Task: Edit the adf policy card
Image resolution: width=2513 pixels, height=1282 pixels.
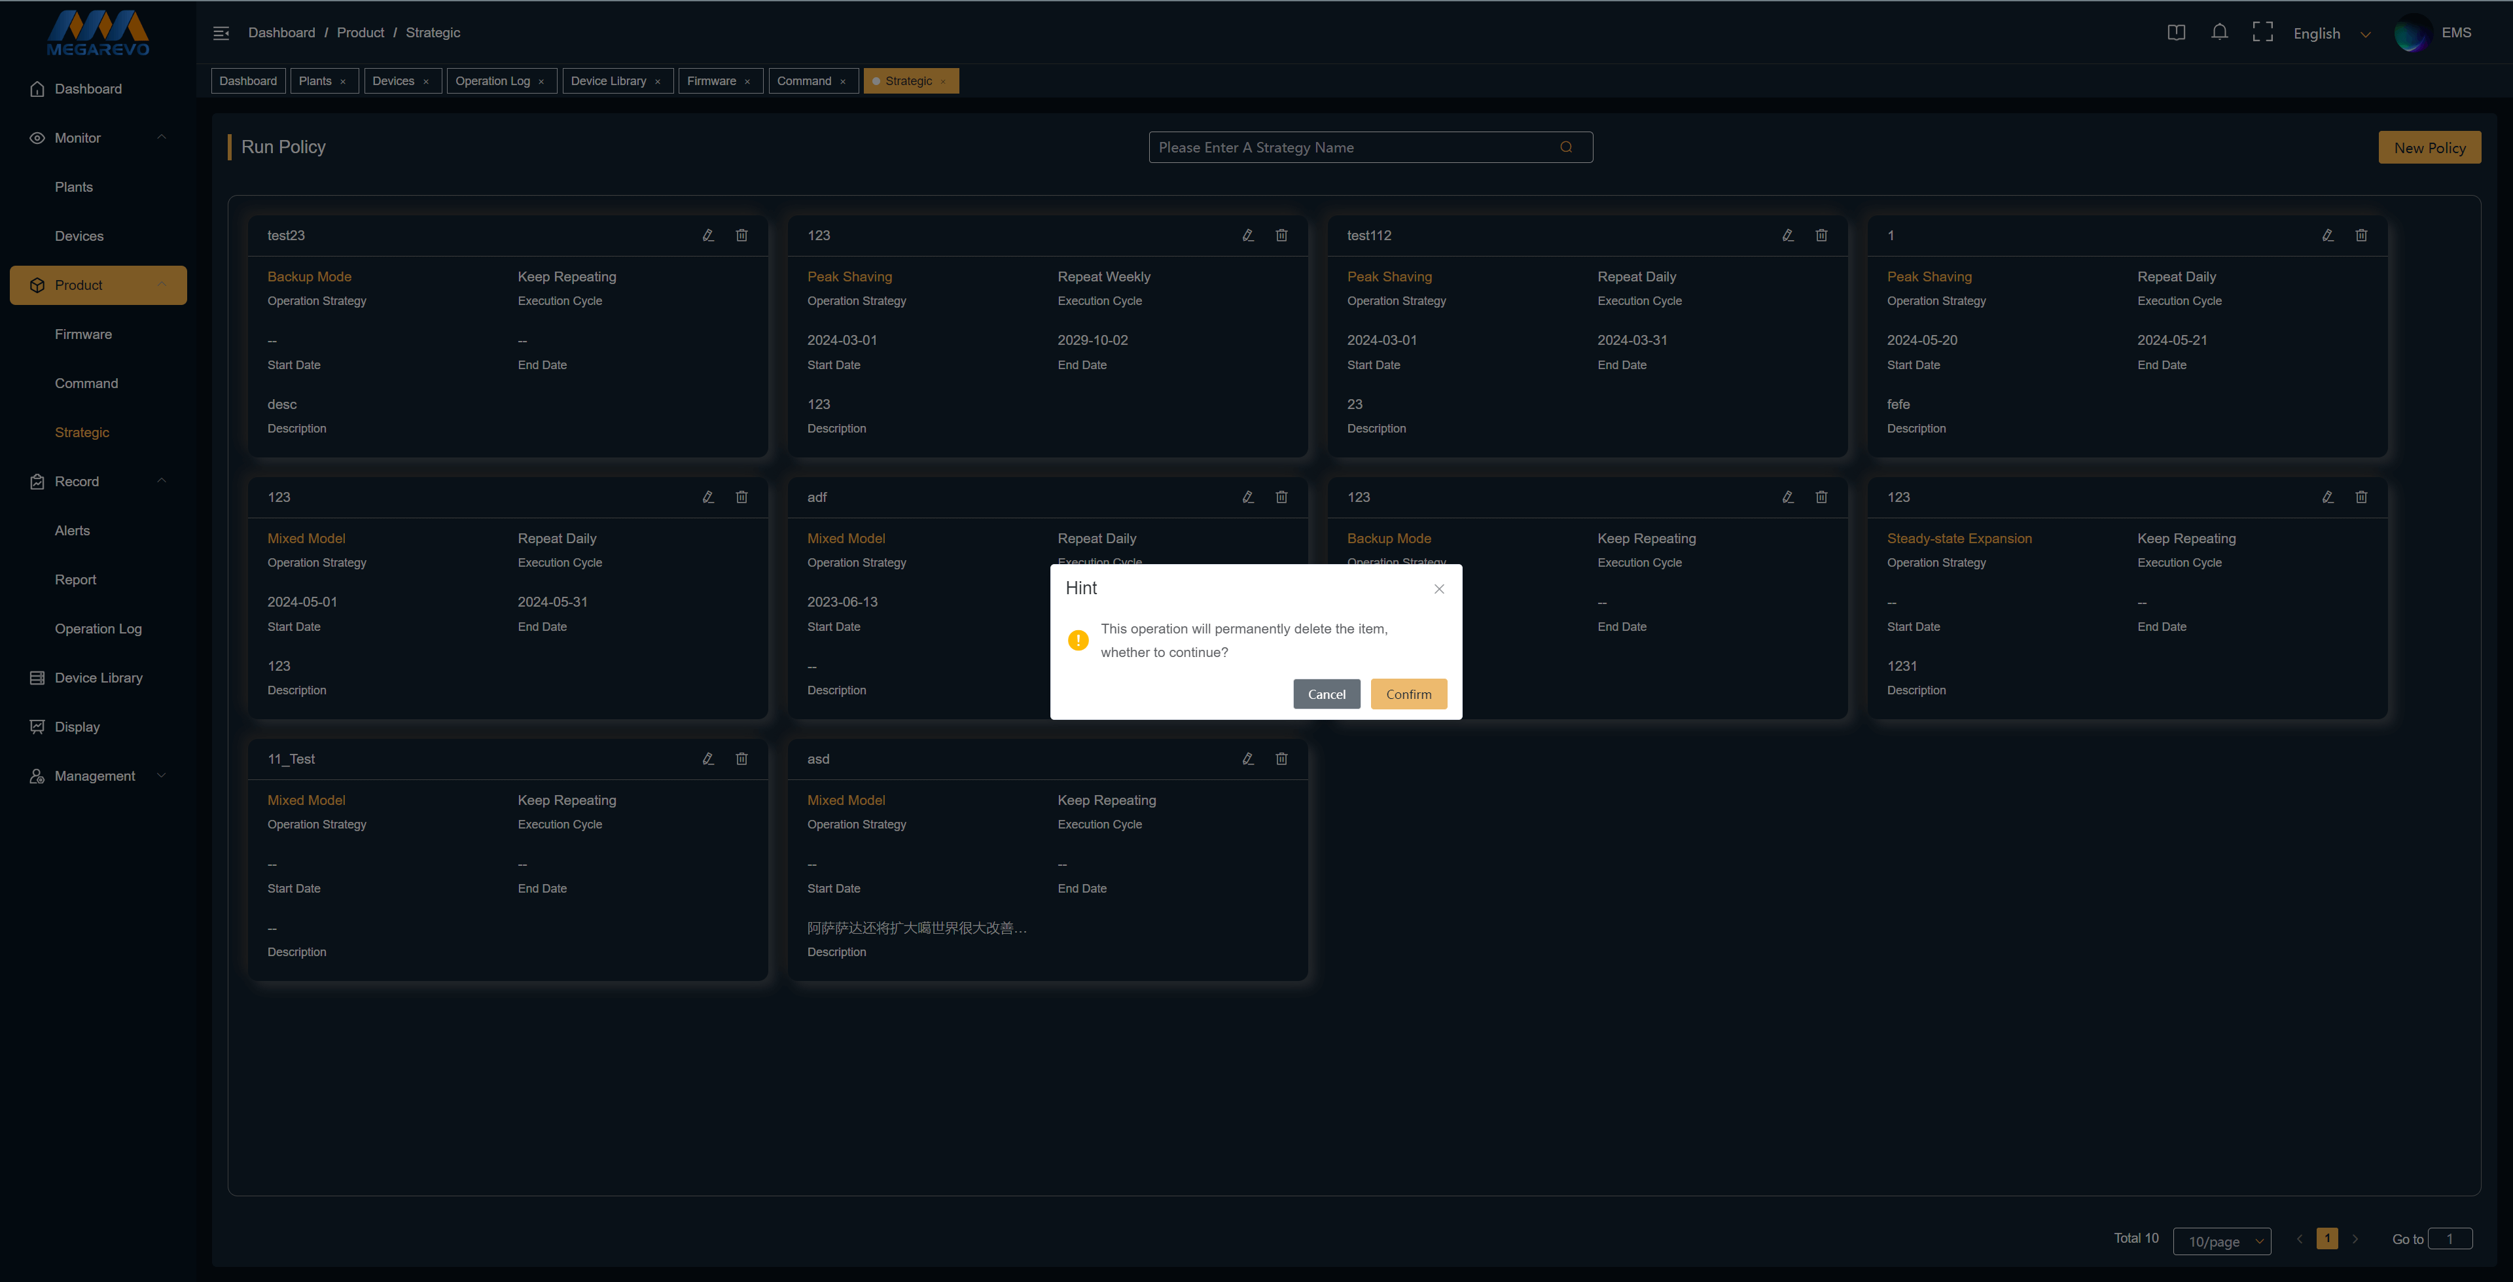Action: point(1248,497)
